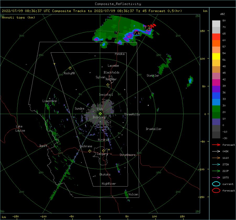
Task: Select the ThreeHills label
Action: click(132, 114)
